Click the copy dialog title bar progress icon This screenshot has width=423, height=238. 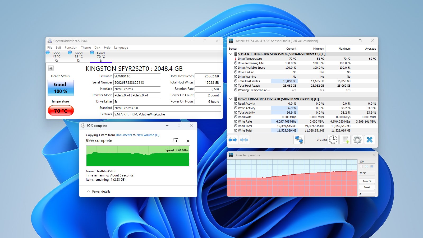[x=83, y=126]
